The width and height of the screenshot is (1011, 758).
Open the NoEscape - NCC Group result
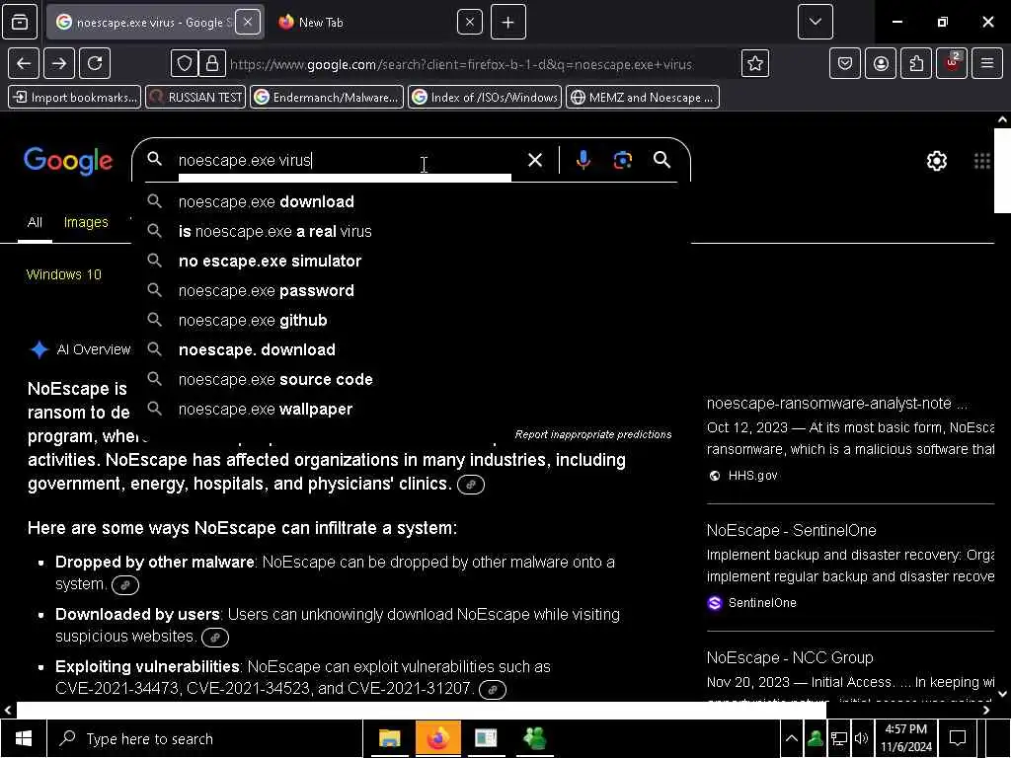pos(790,657)
